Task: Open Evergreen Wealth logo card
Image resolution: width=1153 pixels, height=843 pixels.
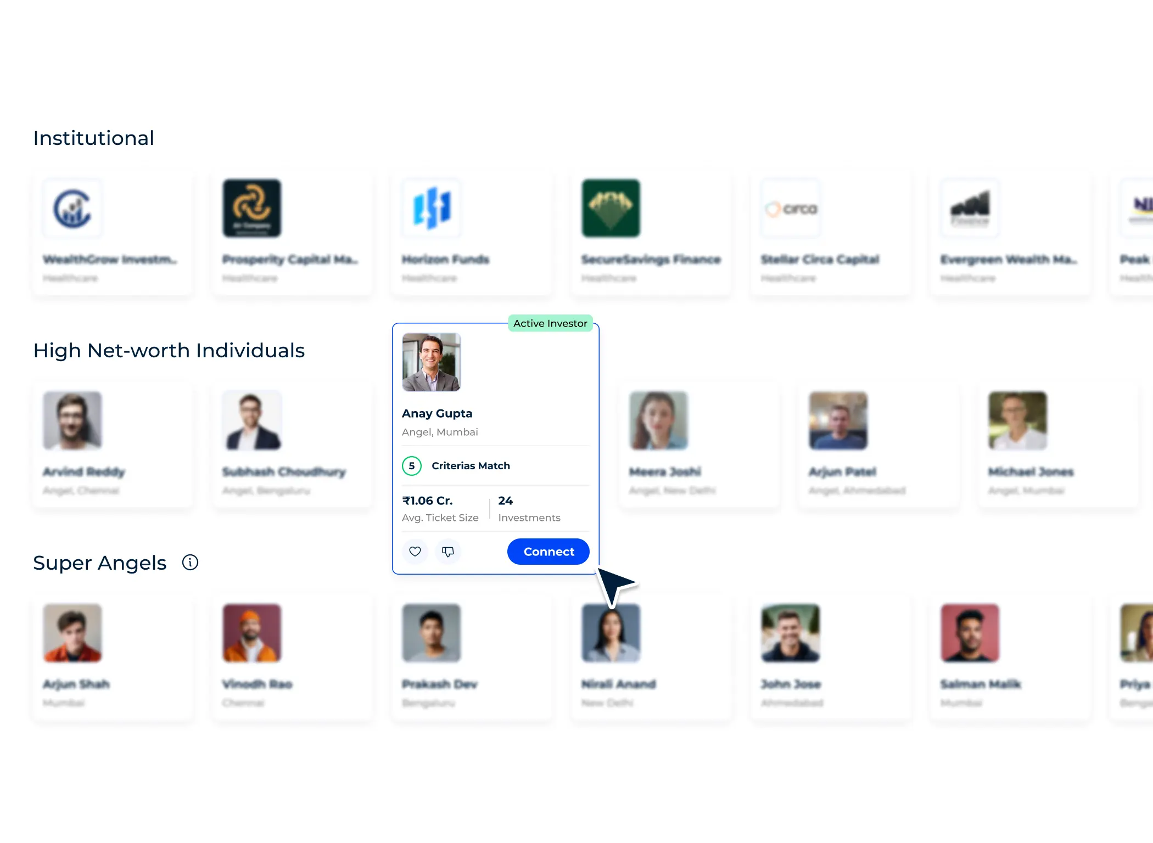Action: (x=970, y=209)
